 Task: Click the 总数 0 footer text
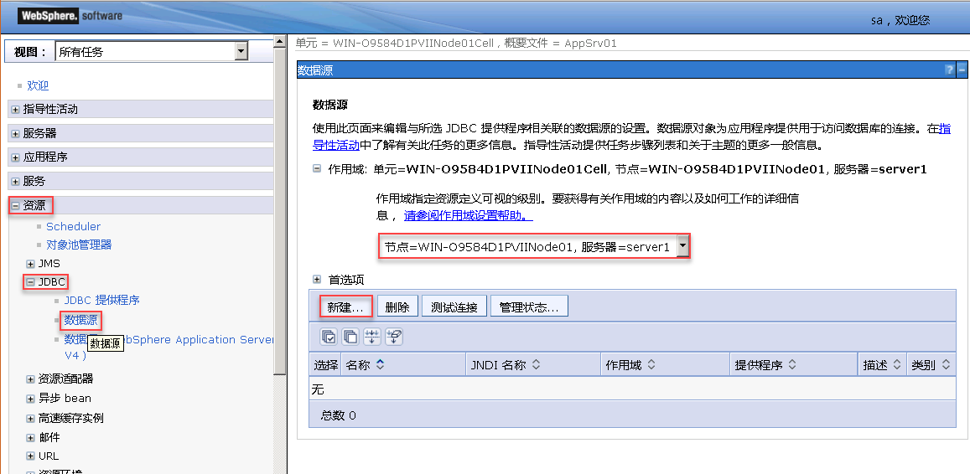tap(339, 415)
